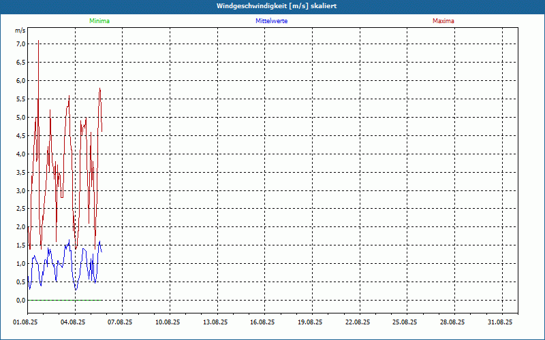Click the 5,5 y-axis value
545x340 pixels.
[20, 99]
